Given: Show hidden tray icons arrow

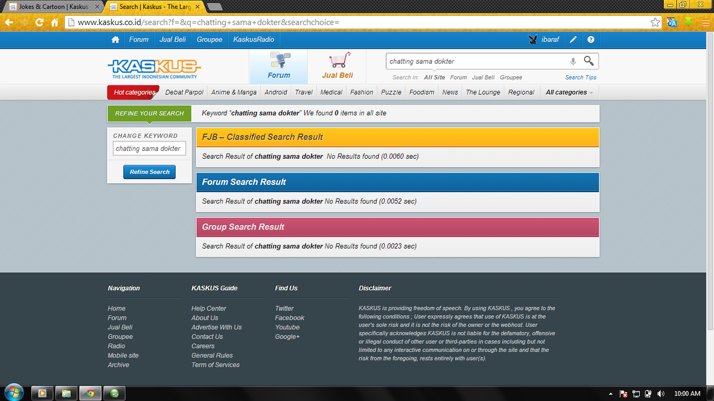Looking at the screenshot, I should (611, 394).
